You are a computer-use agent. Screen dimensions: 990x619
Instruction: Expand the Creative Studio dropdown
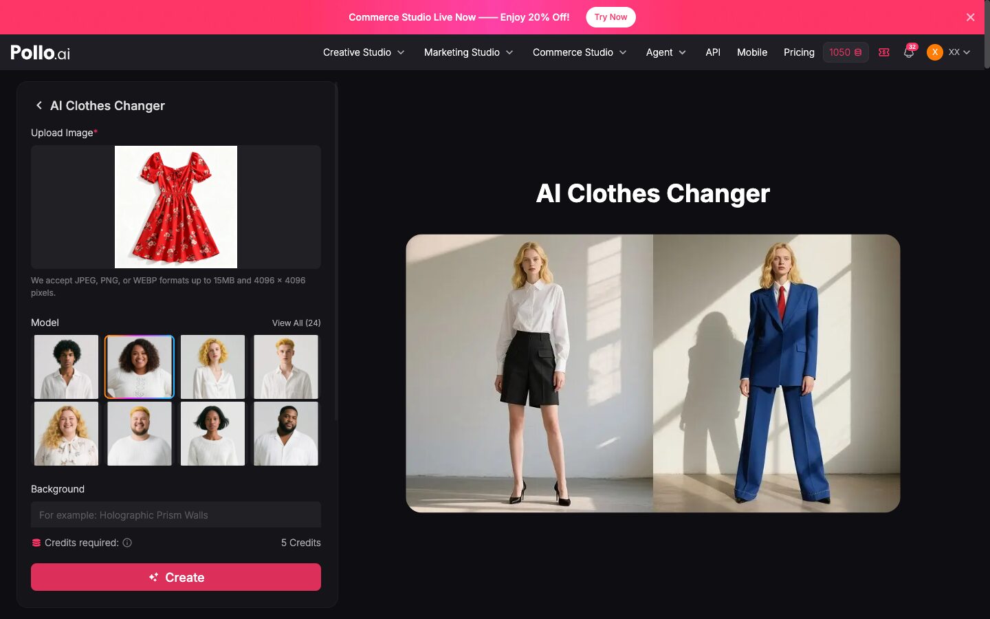click(x=364, y=52)
